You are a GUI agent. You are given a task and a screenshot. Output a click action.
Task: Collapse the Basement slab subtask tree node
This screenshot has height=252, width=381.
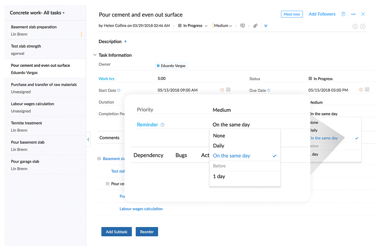point(99,159)
